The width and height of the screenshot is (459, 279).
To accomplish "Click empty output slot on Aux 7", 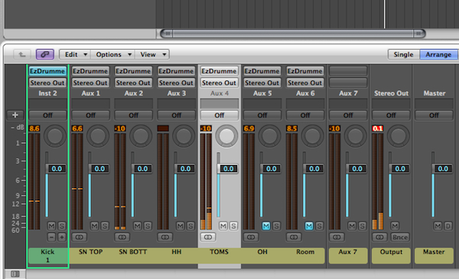I will [x=348, y=83].
